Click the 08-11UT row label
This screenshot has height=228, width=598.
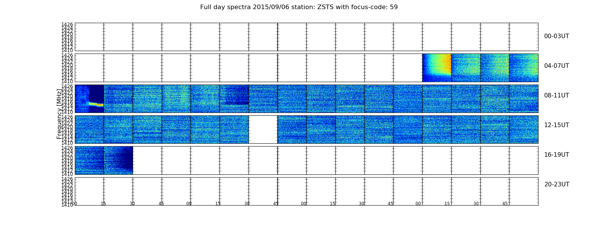[x=556, y=95]
